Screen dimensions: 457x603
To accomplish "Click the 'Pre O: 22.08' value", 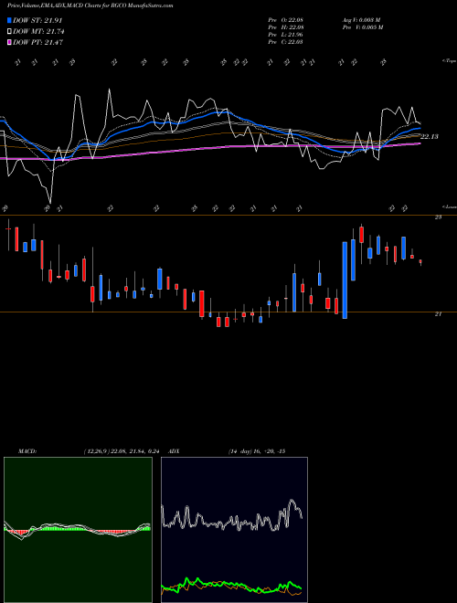I will coord(285,20).
